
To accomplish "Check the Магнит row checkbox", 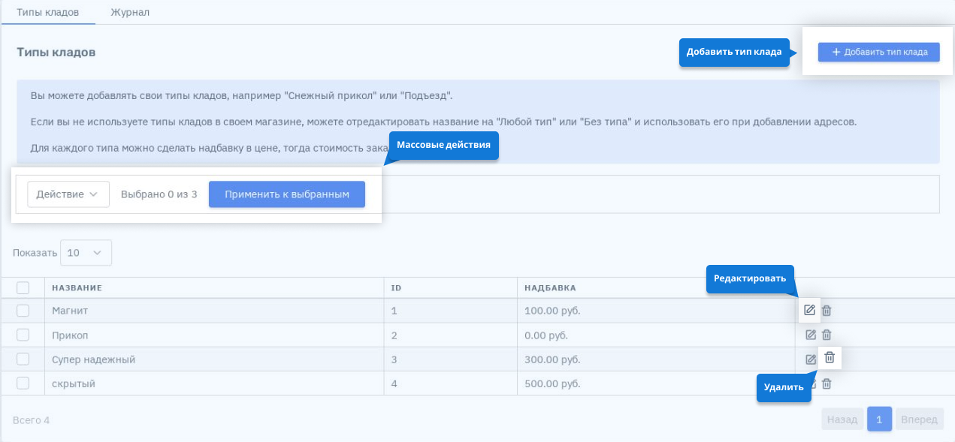I will [x=23, y=311].
